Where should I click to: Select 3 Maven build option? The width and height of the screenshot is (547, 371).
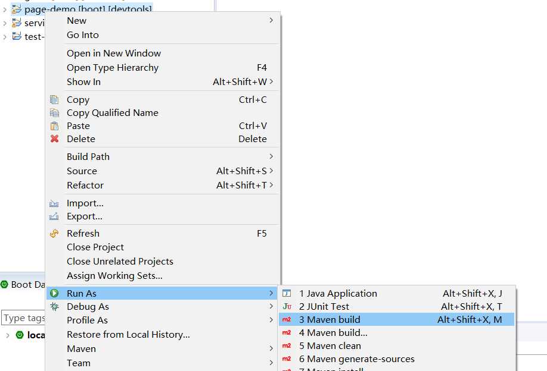330,320
